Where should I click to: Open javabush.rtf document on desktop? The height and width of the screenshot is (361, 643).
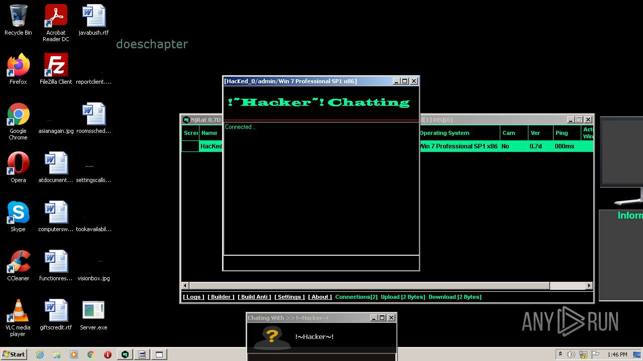93,20
